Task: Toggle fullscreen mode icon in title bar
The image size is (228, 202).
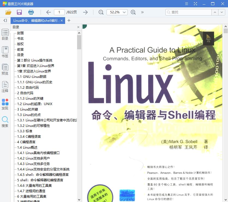Action: (195, 4)
